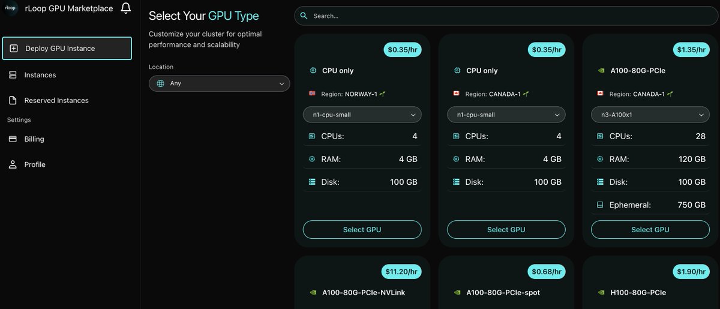Go to Deploy GPU Instance page
The image size is (720, 309).
[67, 49]
